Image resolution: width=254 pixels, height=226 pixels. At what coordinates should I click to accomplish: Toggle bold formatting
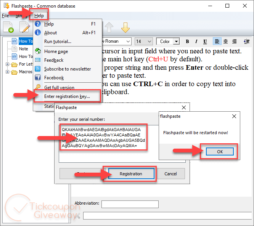[x=187, y=42]
